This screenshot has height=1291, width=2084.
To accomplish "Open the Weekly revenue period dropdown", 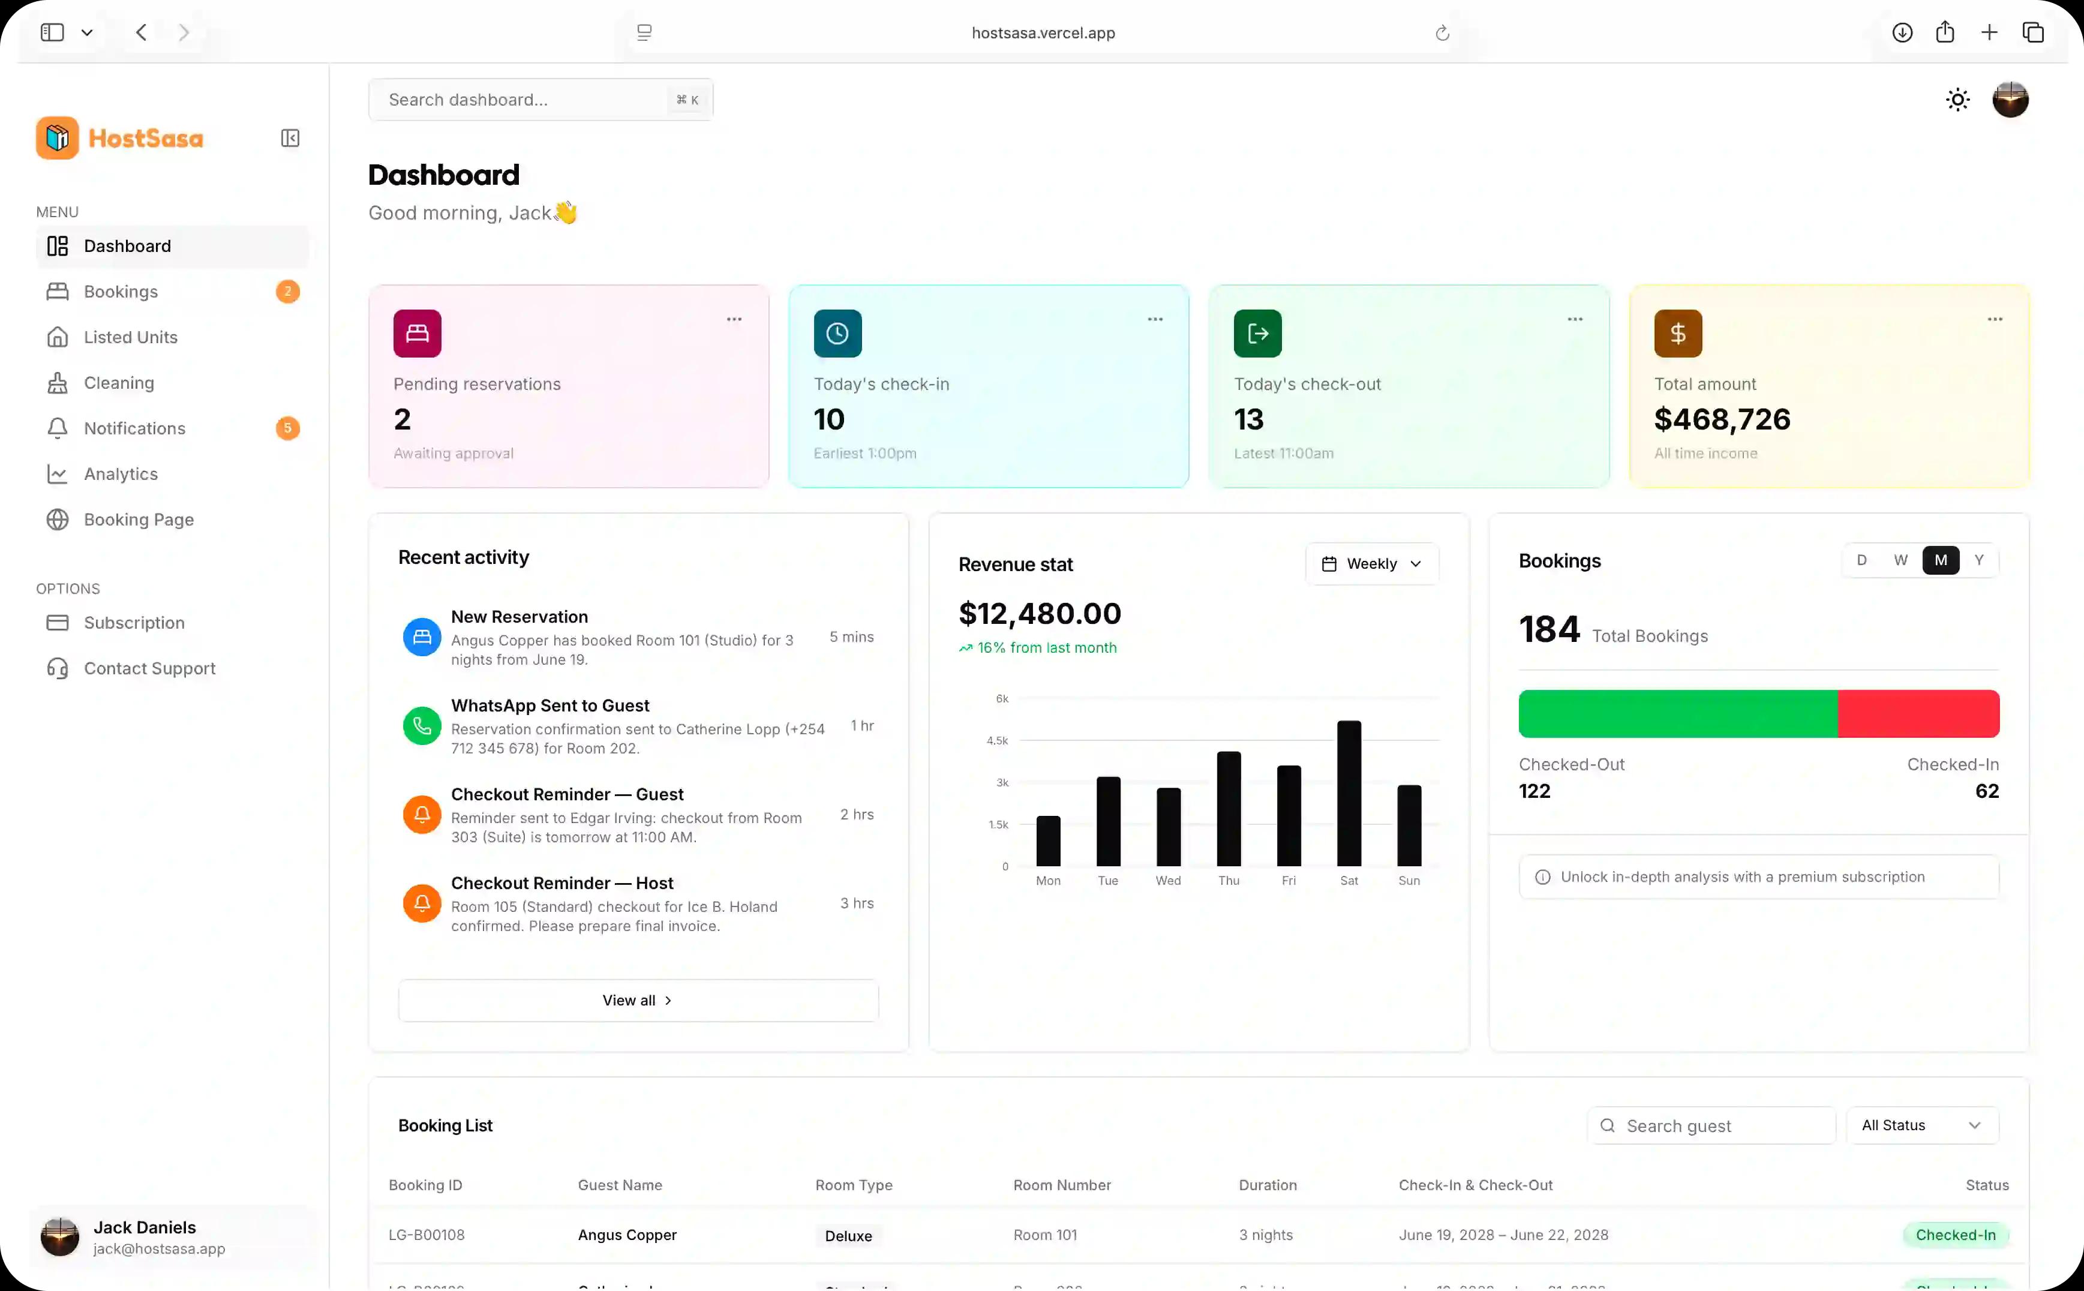I will (1372, 563).
